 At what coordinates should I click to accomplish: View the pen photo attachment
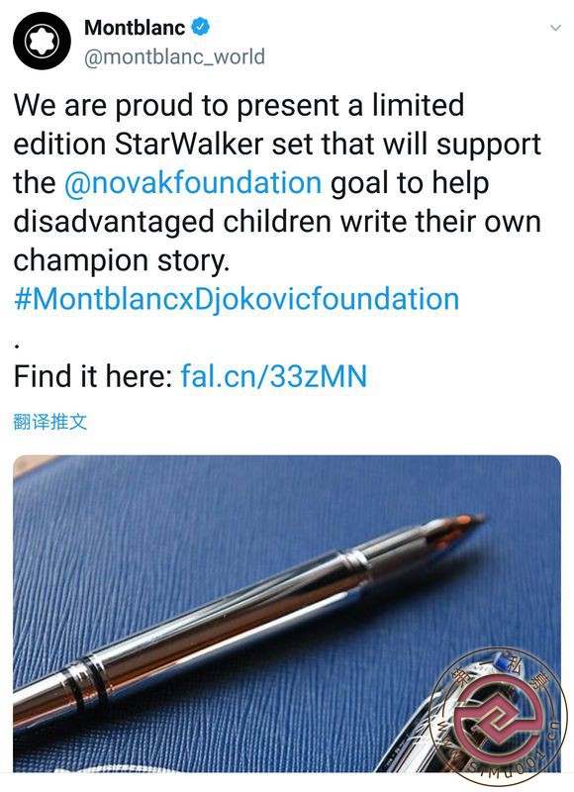click(287, 614)
